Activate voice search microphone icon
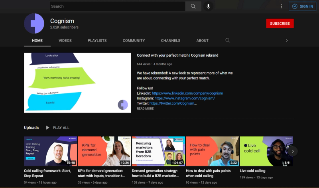 [x=208, y=6]
